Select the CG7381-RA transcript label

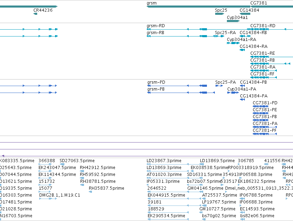point(263,67)
